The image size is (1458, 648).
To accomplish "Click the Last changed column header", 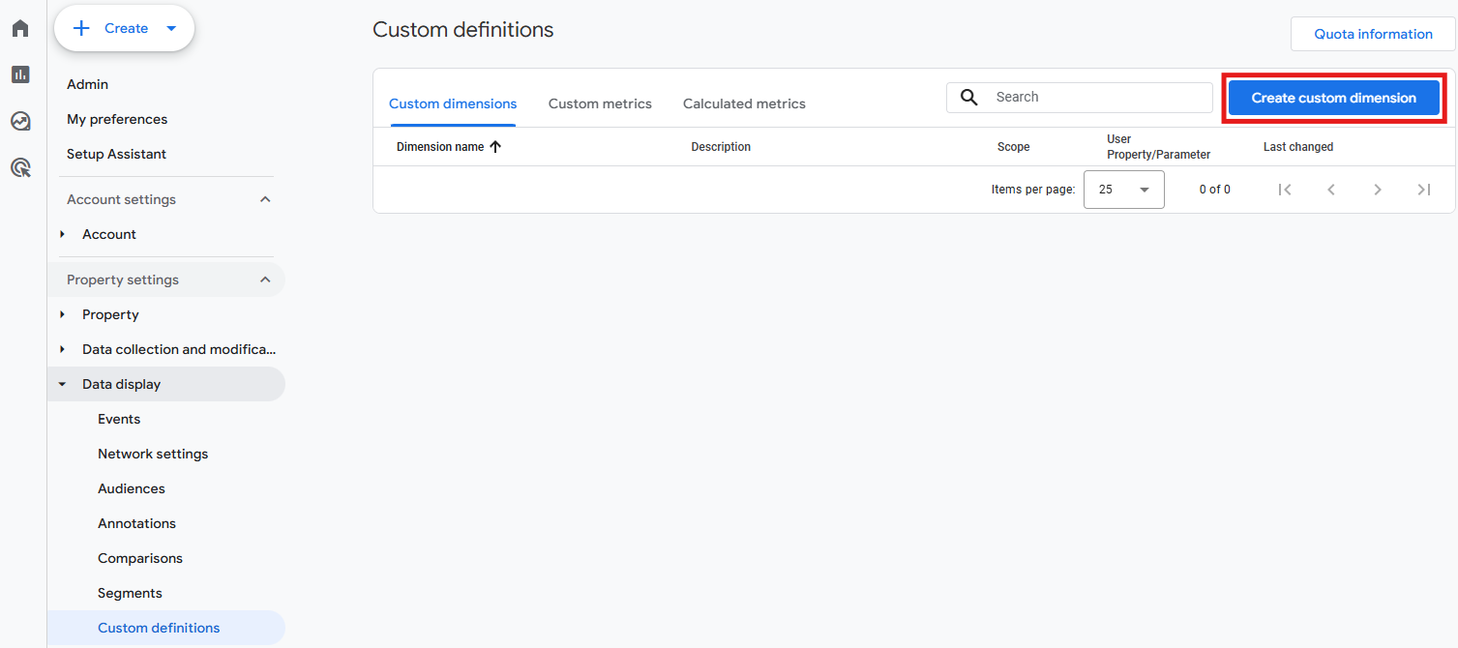I will pyautogui.click(x=1298, y=147).
